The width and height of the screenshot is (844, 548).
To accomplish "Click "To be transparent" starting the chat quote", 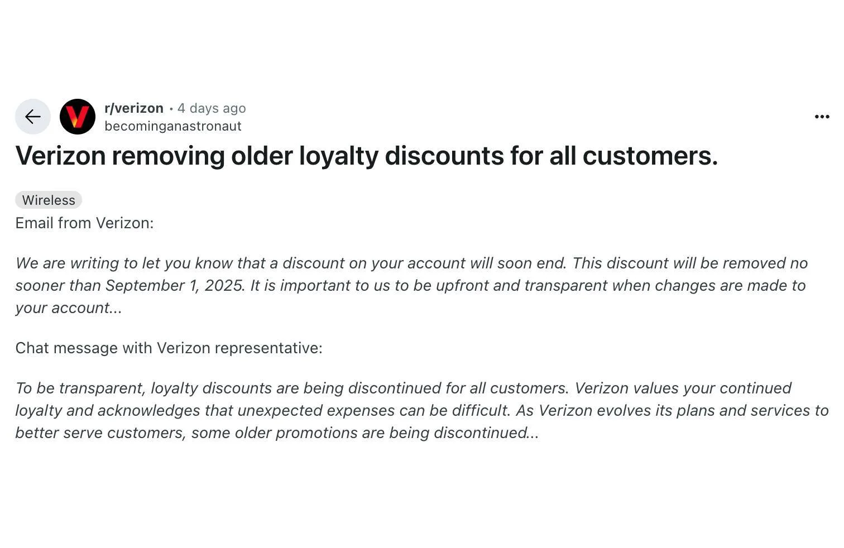I will pos(80,388).
